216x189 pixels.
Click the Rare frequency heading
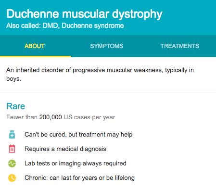click(x=16, y=106)
